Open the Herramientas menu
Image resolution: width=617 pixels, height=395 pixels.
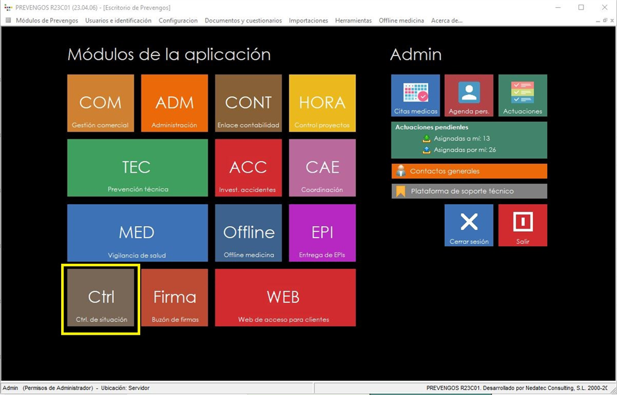(353, 21)
